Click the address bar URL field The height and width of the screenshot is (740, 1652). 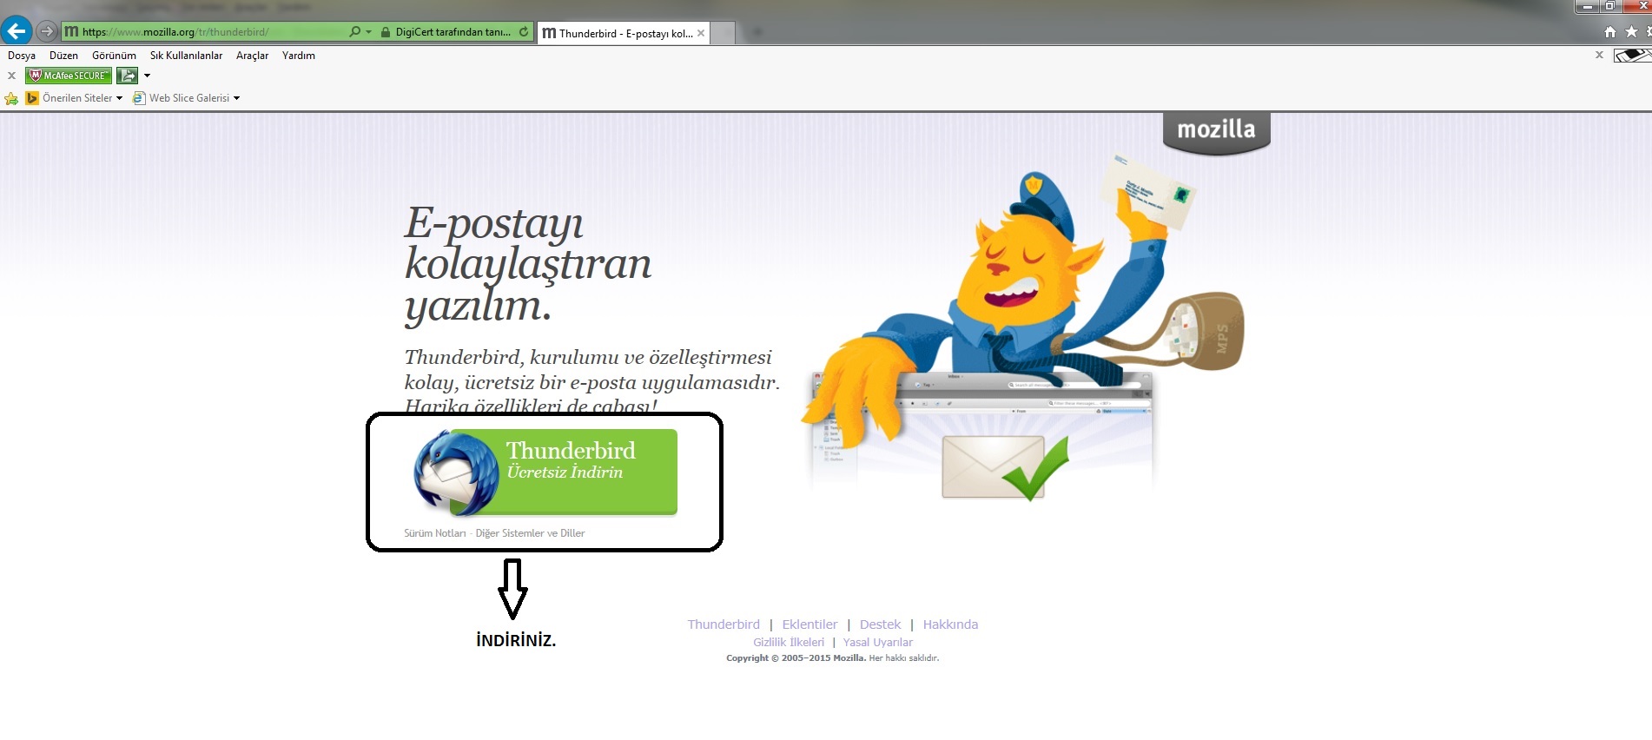[x=204, y=32]
